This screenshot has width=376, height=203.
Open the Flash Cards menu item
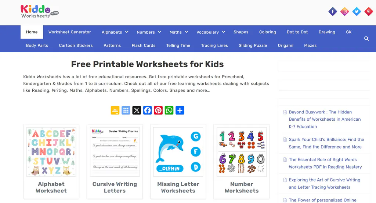pos(144,45)
